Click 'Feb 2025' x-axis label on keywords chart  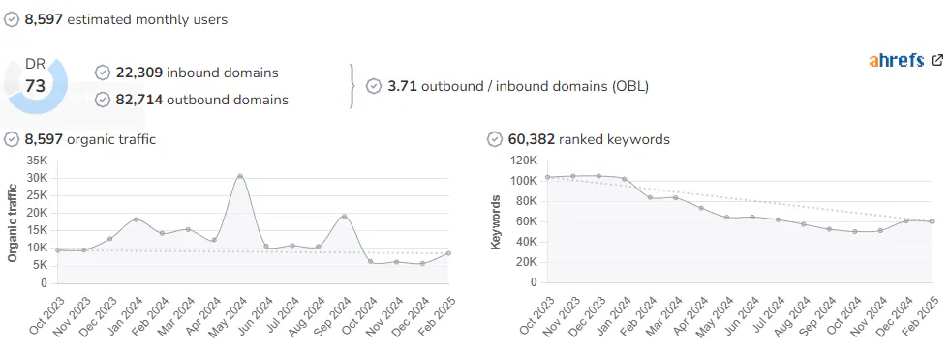click(x=921, y=315)
